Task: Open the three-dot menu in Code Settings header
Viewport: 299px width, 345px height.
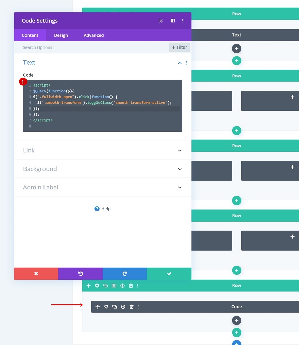Action: click(183, 21)
